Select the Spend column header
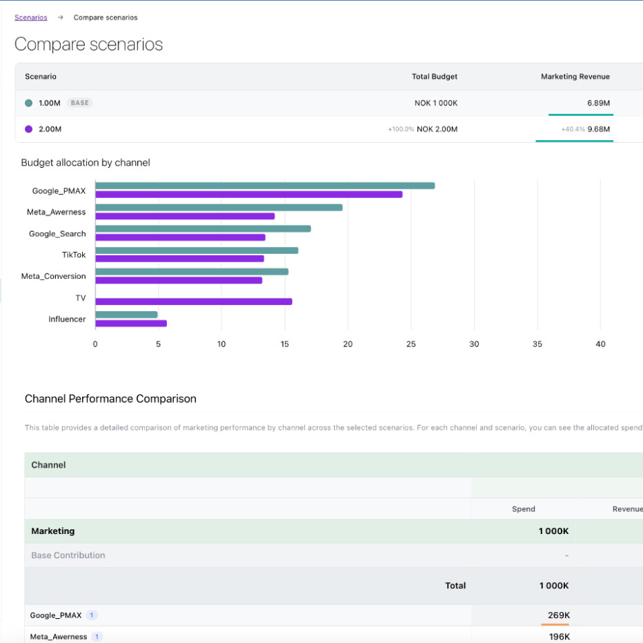Viewport: 643px width, 643px height. pos(523,509)
